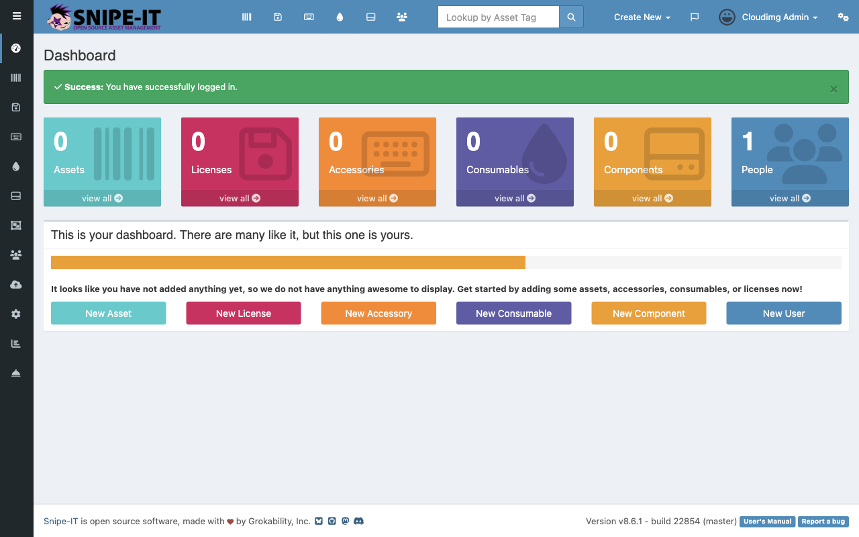Dismiss the success login alert

(833, 89)
